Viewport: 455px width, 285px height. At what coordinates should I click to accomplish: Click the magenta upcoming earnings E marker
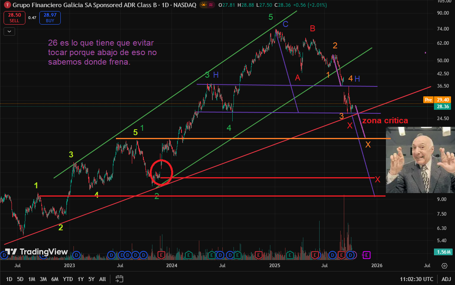[x=366, y=255]
